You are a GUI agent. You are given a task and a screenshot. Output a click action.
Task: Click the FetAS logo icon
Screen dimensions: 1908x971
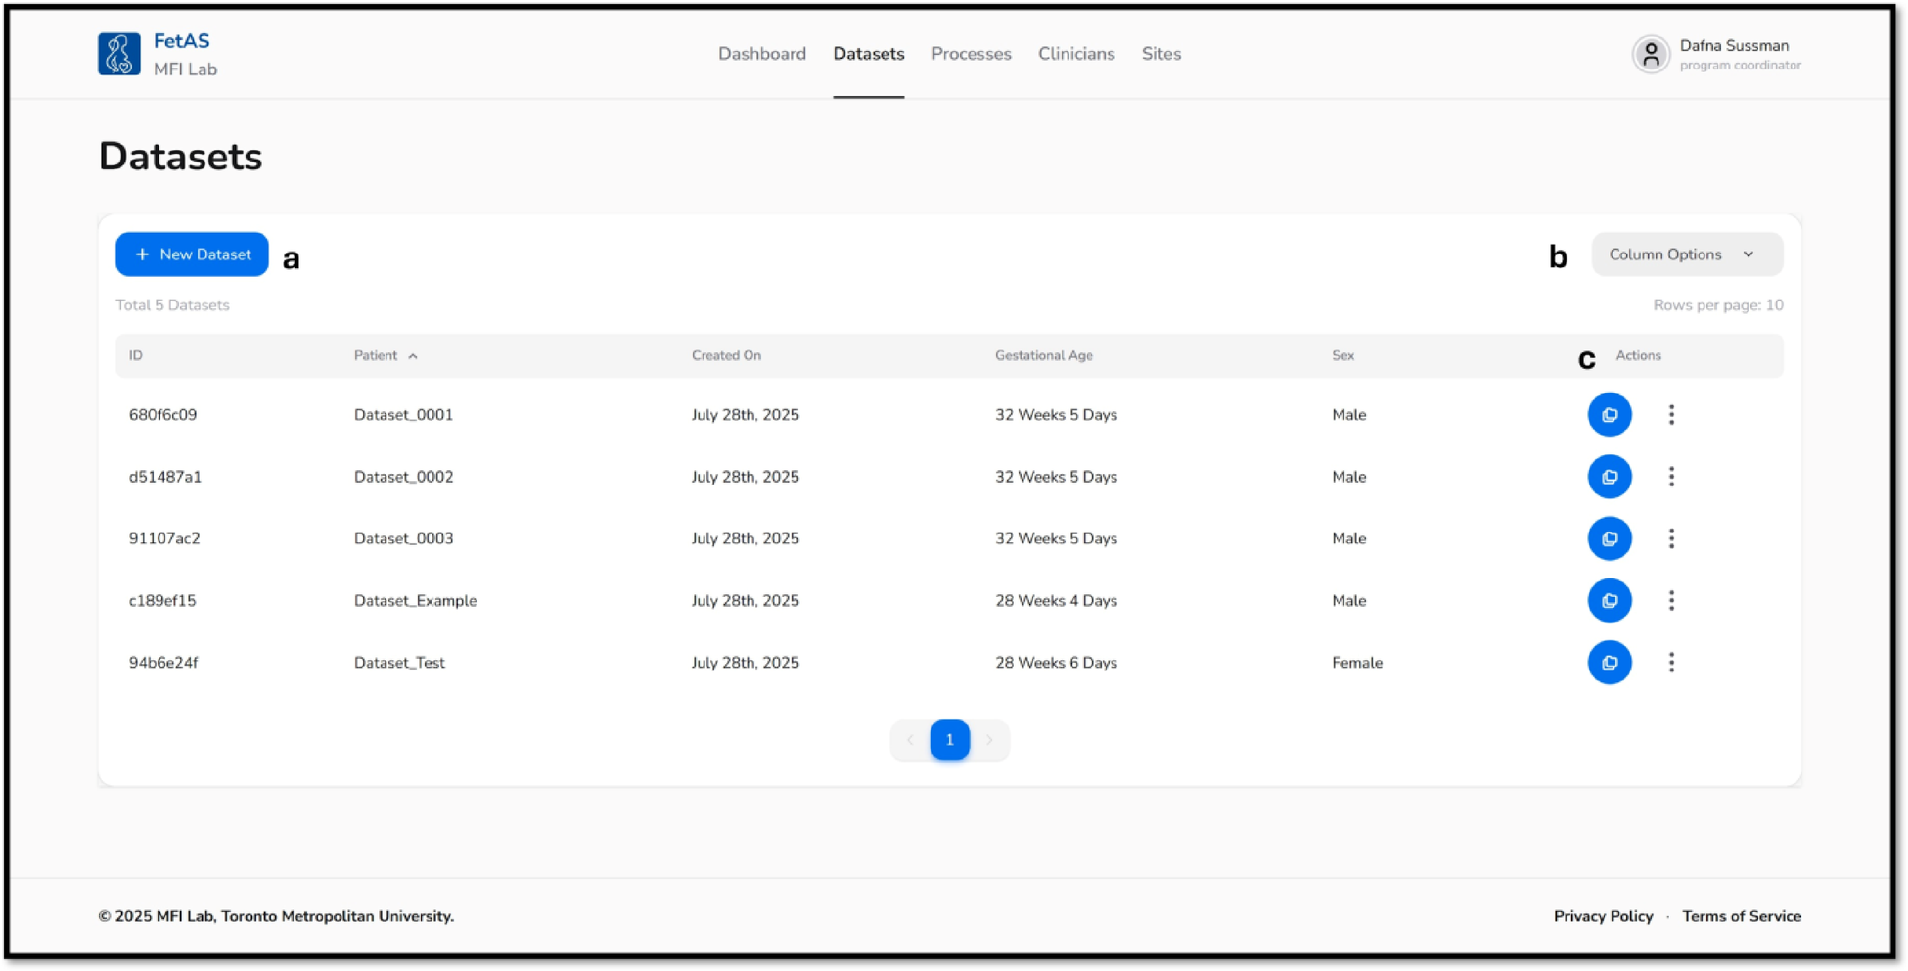tap(119, 54)
